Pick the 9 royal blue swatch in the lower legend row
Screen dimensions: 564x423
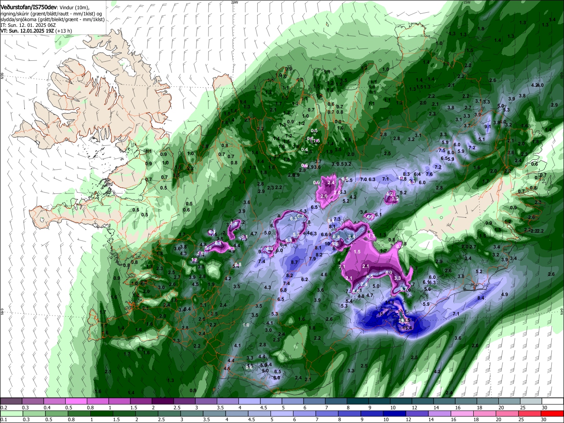coord(372,413)
